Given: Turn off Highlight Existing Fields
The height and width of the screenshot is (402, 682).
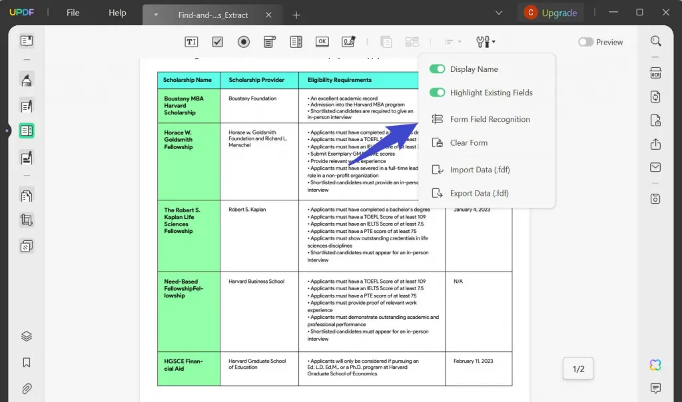Looking at the screenshot, I should [437, 93].
